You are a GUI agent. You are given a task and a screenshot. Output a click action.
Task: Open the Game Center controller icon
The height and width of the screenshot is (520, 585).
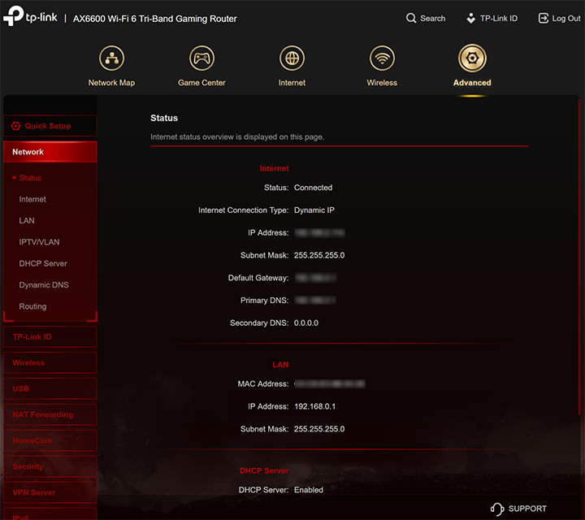tap(201, 58)
